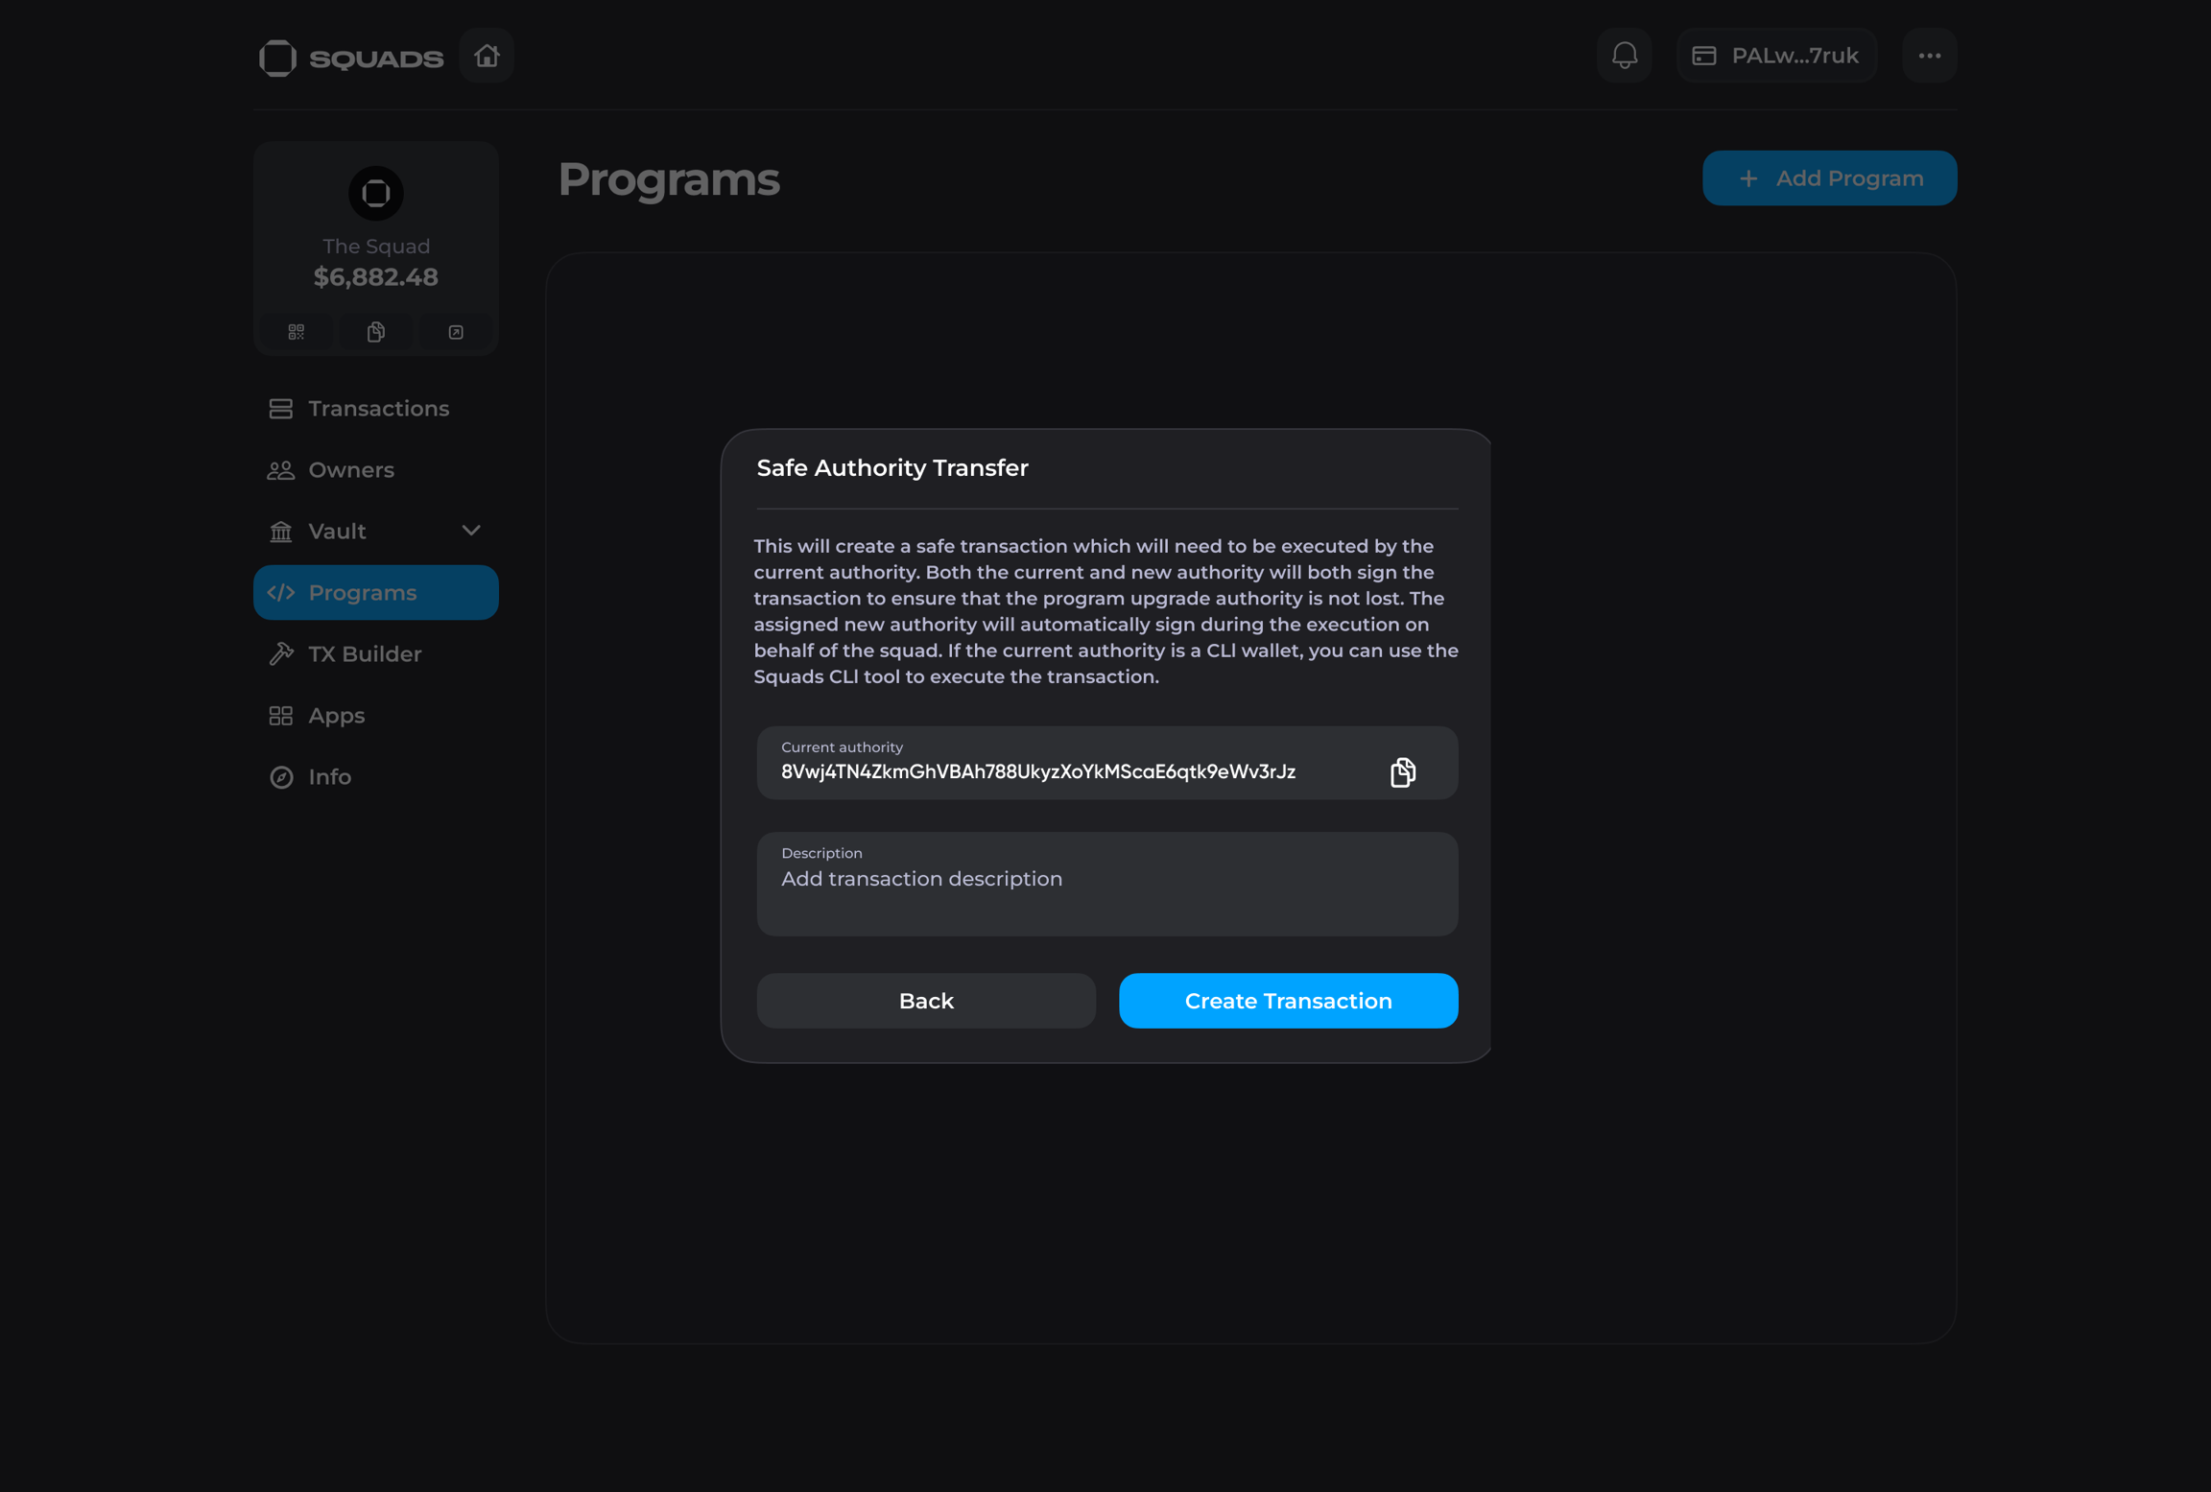Open the Owners page
The height and width of the screenshot is (1492, 2211).
pyautogui.click(x=351, y=470)
